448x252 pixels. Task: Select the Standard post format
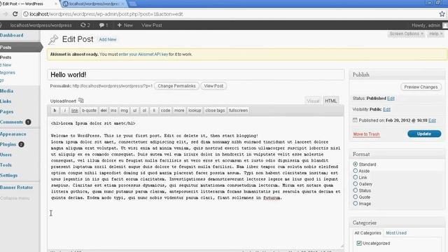(x=355, y=164)
